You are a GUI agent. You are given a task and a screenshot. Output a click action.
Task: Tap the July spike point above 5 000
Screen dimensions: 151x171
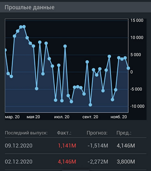coord(65,46)
